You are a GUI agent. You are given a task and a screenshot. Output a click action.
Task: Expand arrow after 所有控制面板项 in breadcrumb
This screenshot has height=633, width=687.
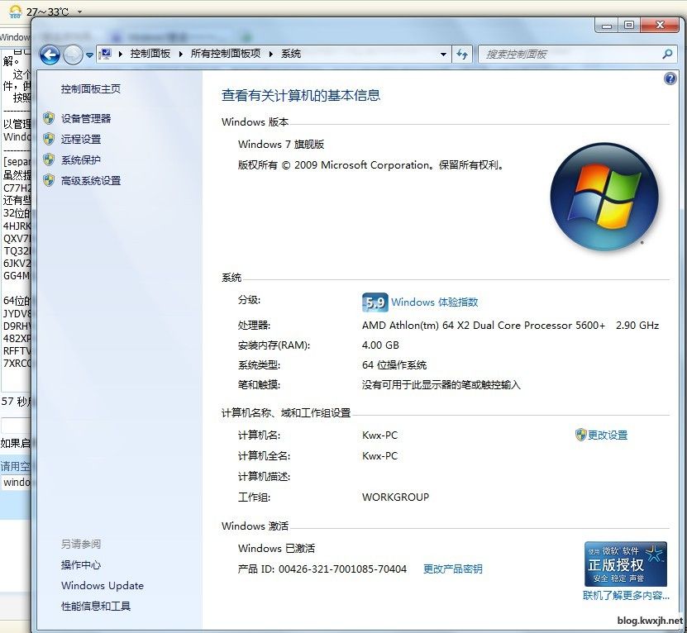click(x=271, y=54)
